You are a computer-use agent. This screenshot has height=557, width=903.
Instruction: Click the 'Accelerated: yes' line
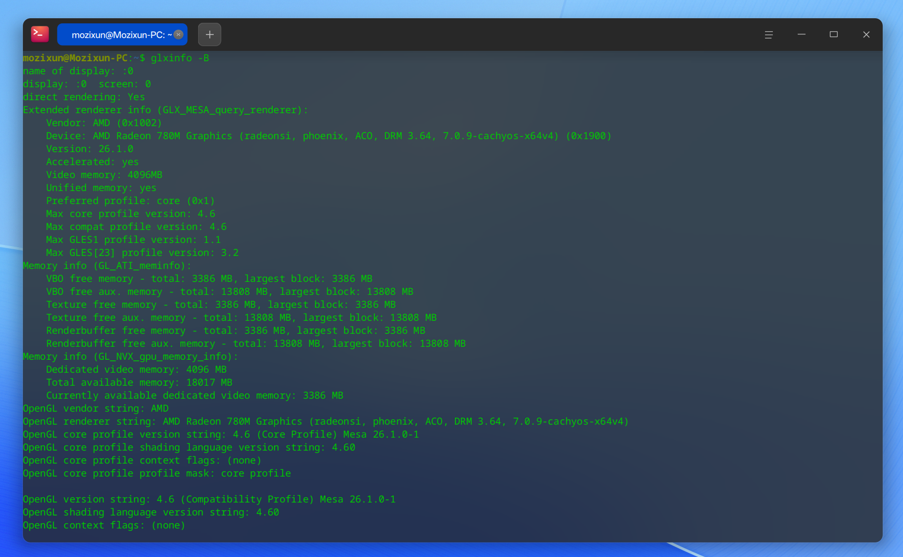[x=92, y=162]
